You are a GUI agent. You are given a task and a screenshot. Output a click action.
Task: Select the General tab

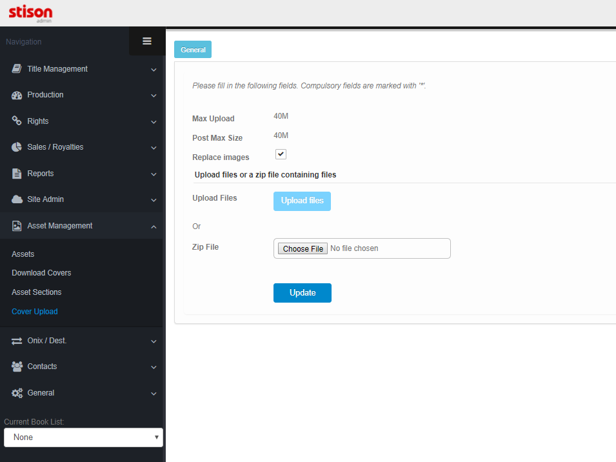(x=193, y=50)
